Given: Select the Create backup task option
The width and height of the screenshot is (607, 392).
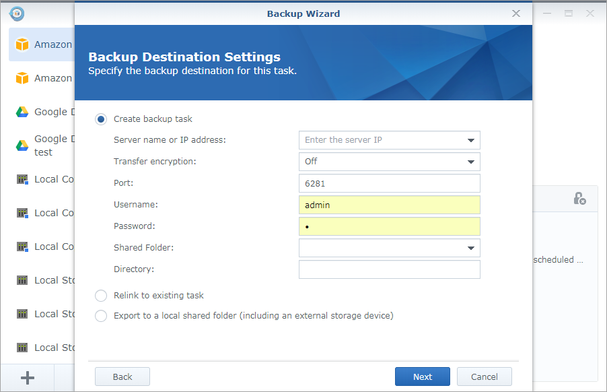Looking at the screenshot, I should [101, 119].
